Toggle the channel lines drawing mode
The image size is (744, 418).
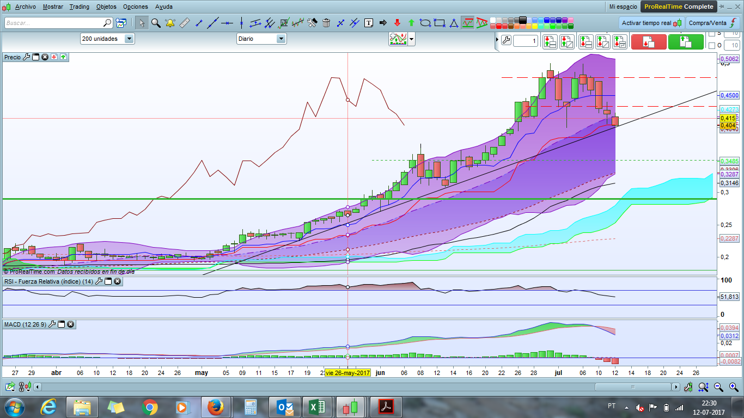click(256, 23)
